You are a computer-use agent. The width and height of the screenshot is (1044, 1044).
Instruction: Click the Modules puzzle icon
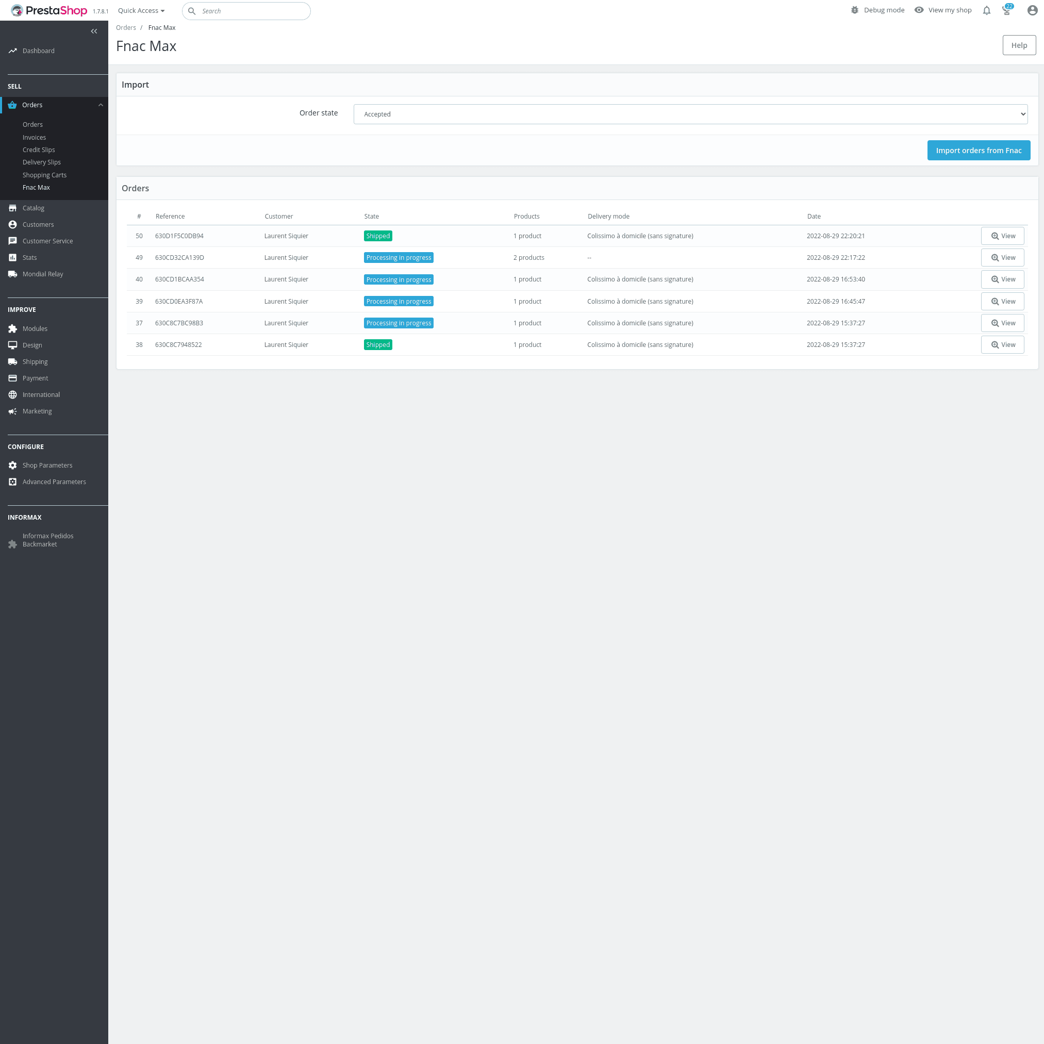(x=12, y=328)
